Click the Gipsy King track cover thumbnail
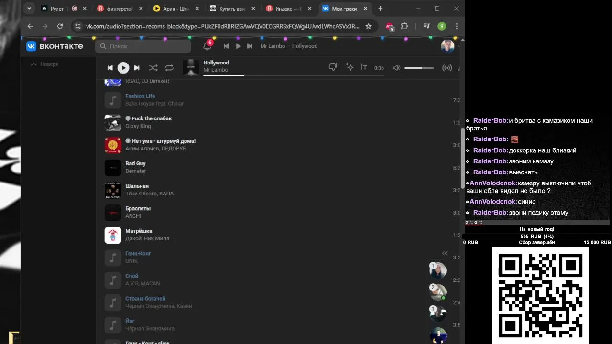The image size is (612, 344). pos(113,123)
